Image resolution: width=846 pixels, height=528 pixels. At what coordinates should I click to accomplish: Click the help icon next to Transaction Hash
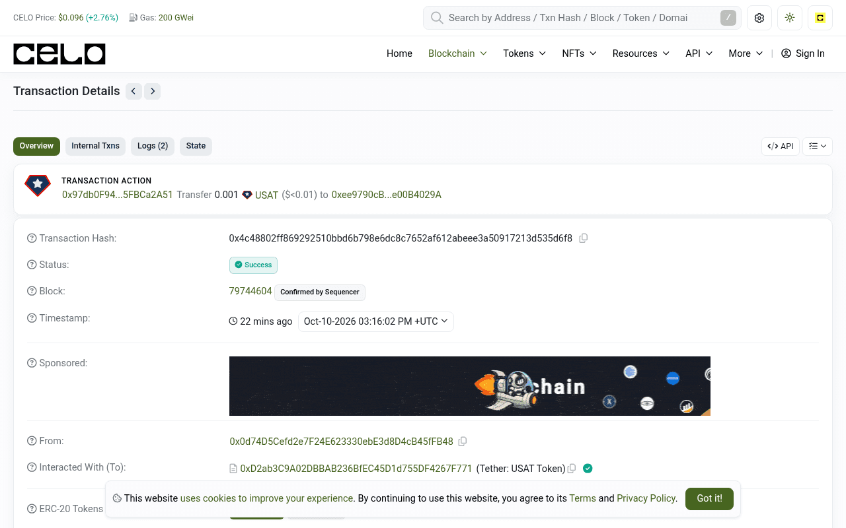(x=32, y=238)
